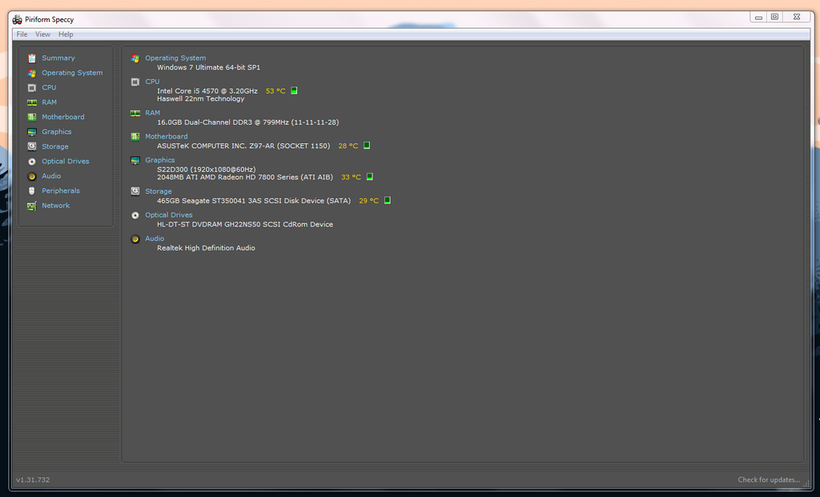
Task: Click the Windows flag icon beside Operating System heading
Action: click(x=135, y=58)
